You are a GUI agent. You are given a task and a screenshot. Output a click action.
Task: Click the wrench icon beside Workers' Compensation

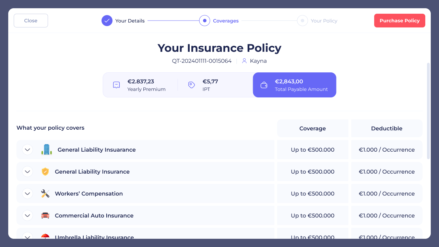(x=45, y=193)
